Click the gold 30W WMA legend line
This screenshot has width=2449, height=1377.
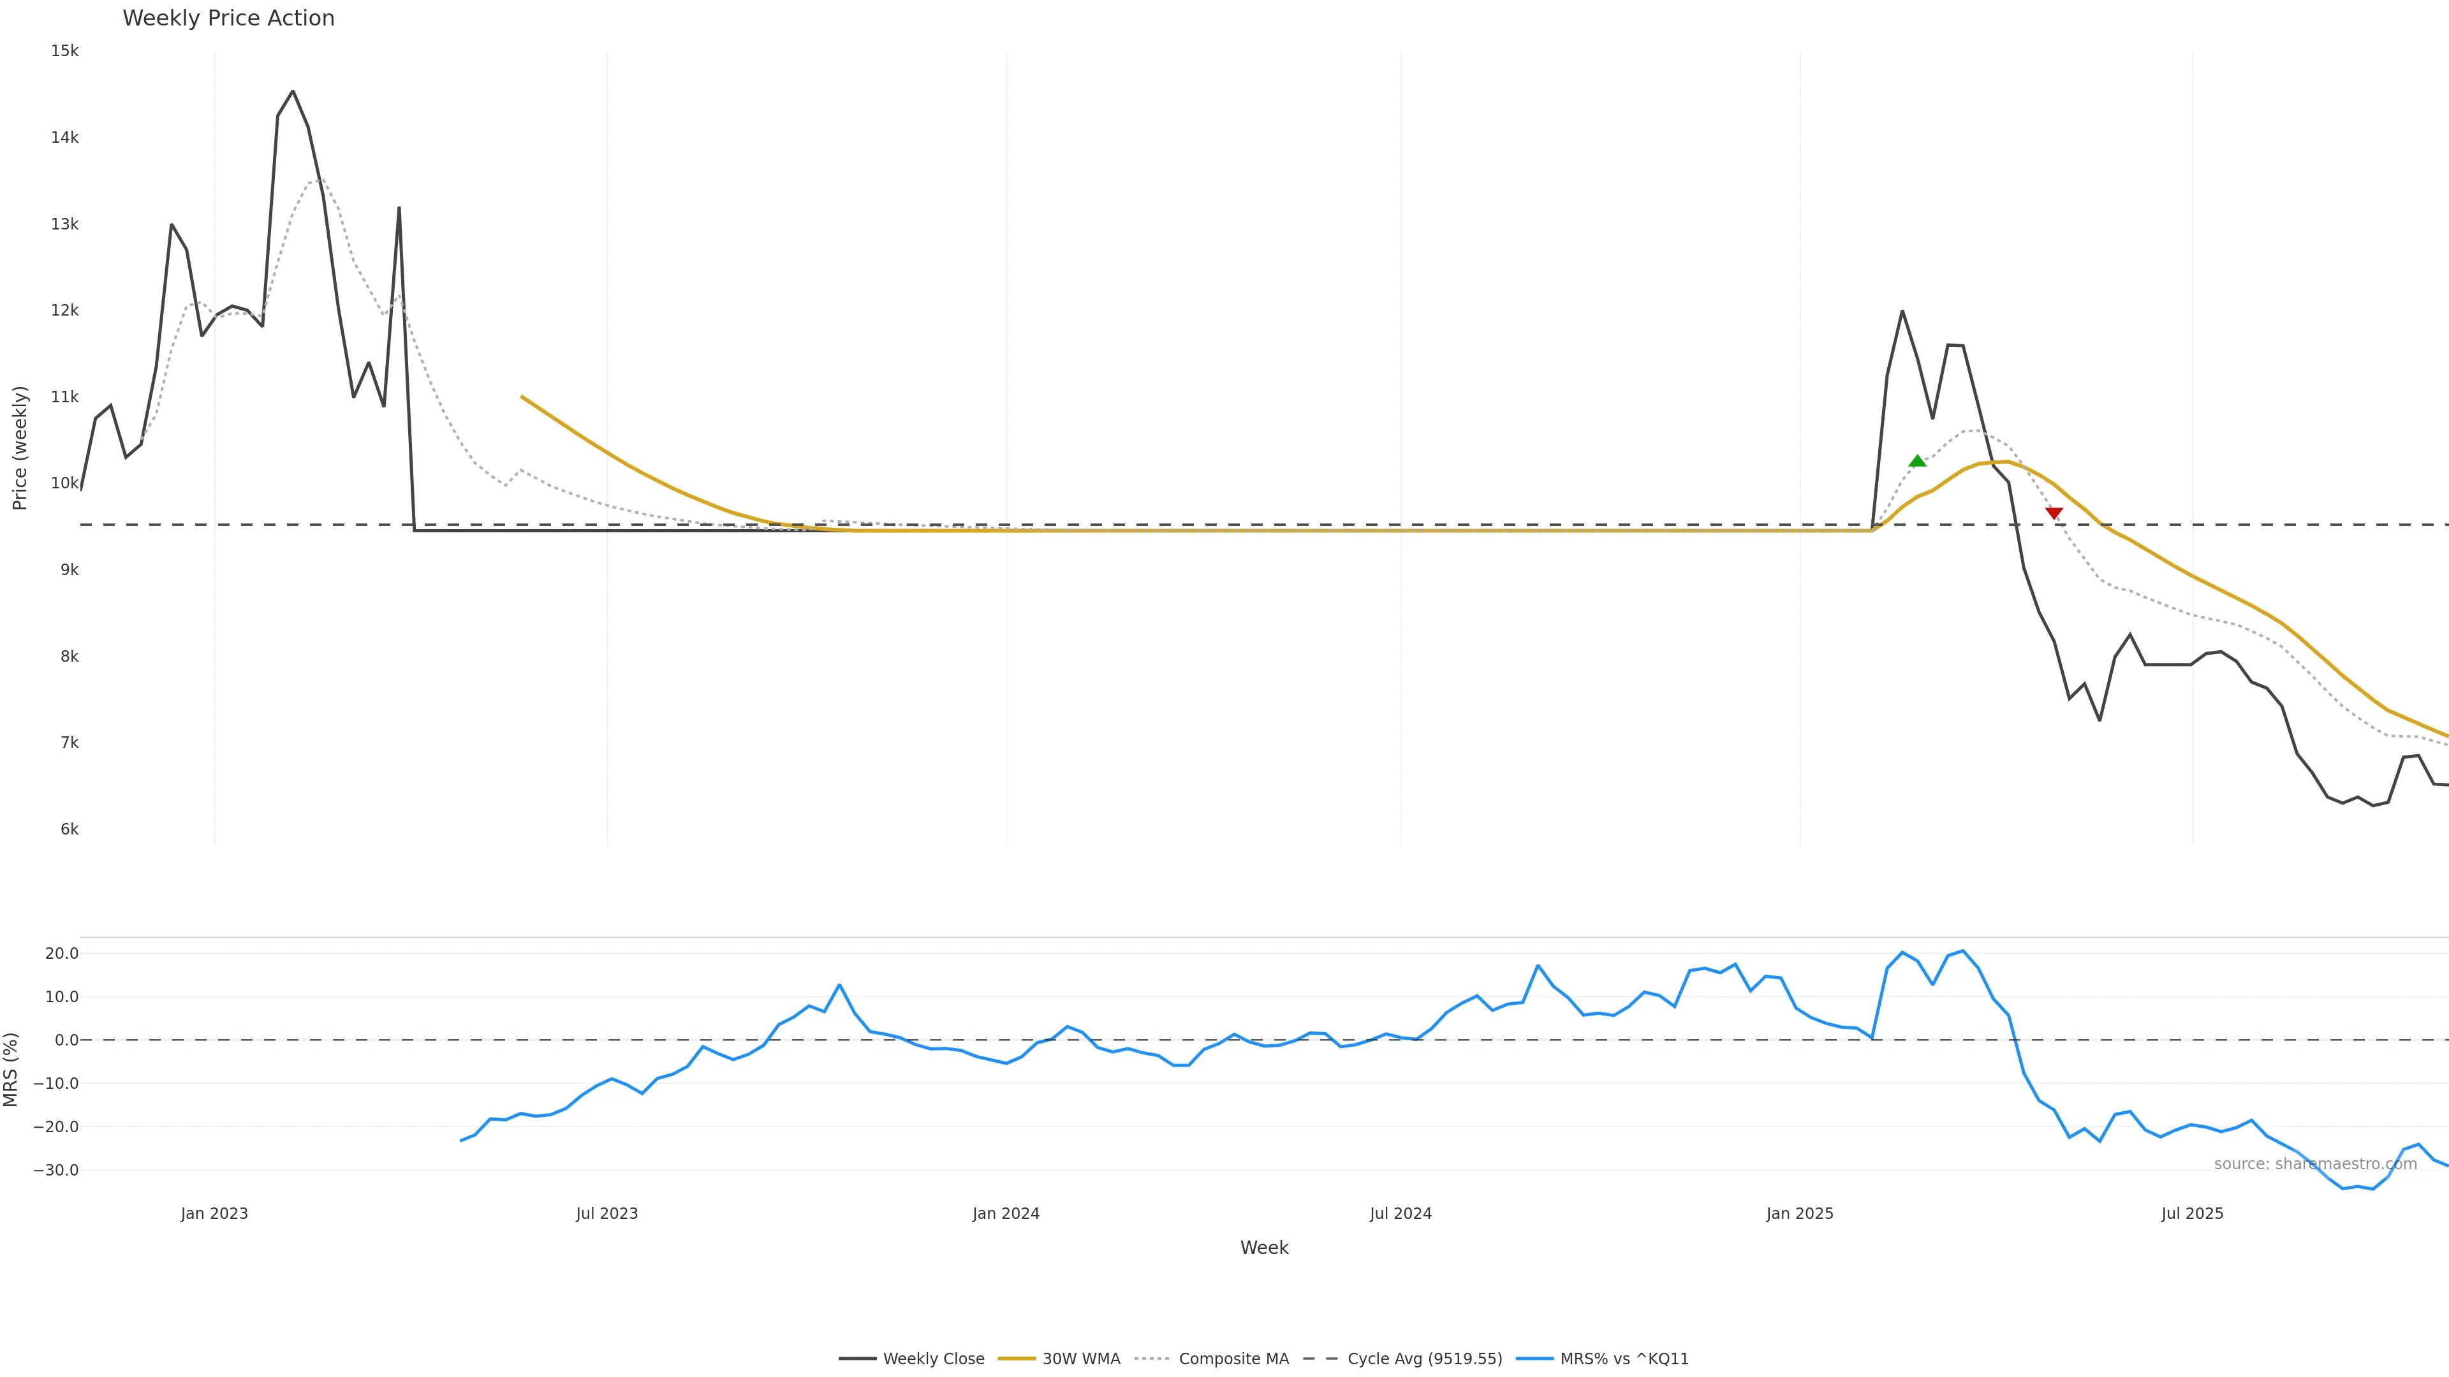click(x=1017, y=1359)
